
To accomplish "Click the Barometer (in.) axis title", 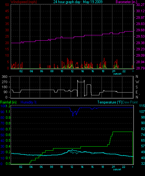I will (127, 2).
